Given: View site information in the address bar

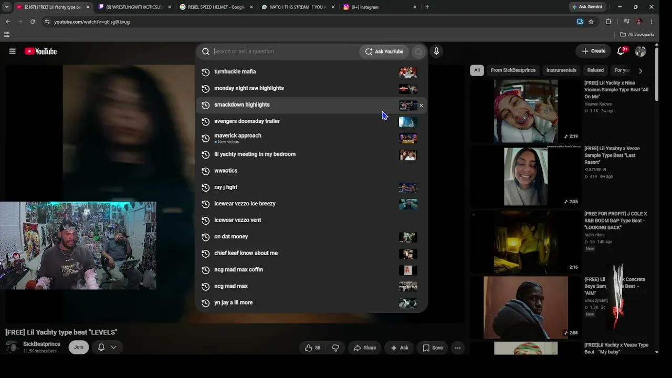Looking at the screenshot, I should click(x=47, y=22).
